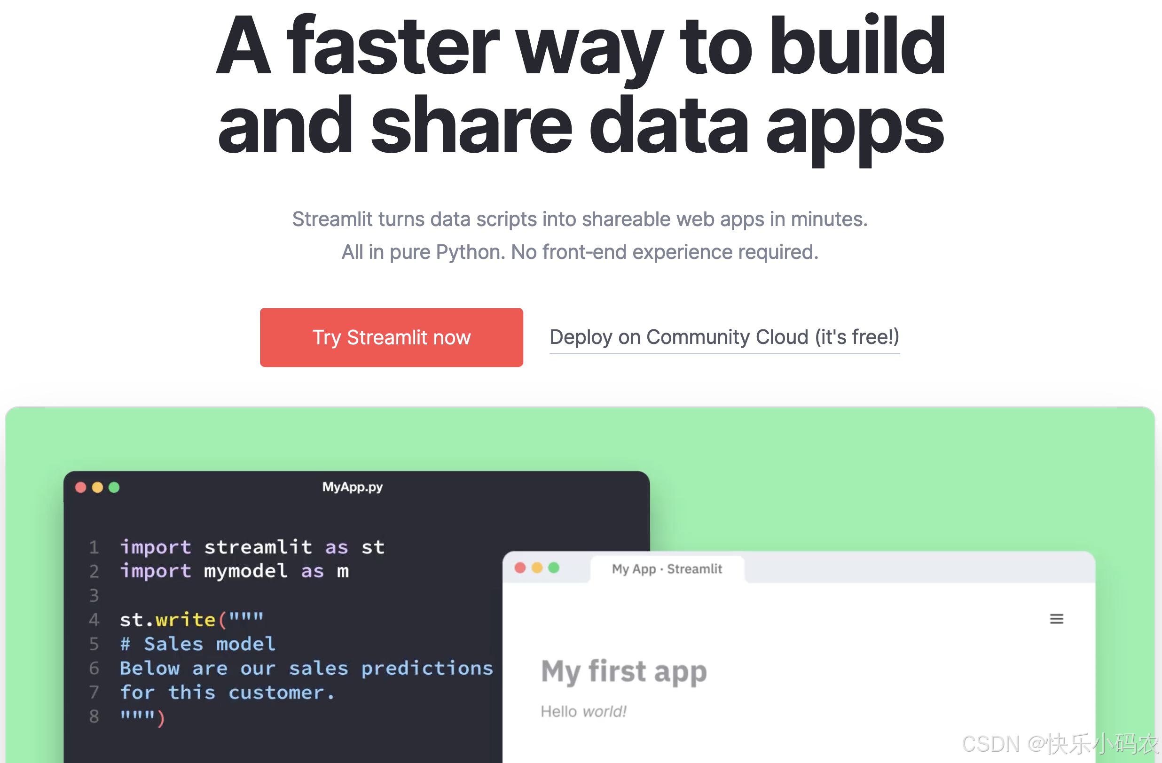Click the CSDN watermark text
Viewport: 1162px width, 763px height.
tap(1060, 744)
